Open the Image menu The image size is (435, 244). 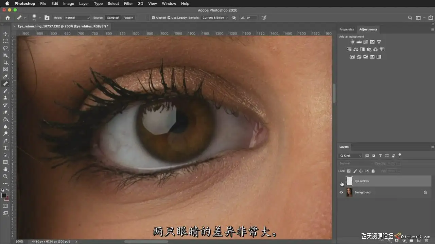[x=69, y=3]
